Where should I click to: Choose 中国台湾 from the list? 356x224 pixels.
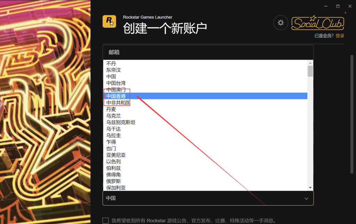[205, 83]
